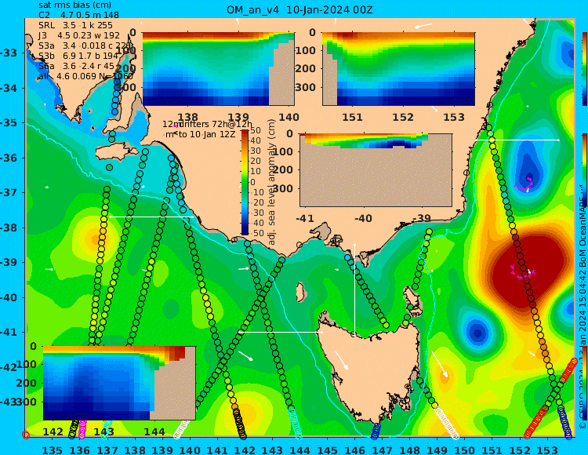Select the 'all 4.6 0.069 N=1060' row

point(85,77)
